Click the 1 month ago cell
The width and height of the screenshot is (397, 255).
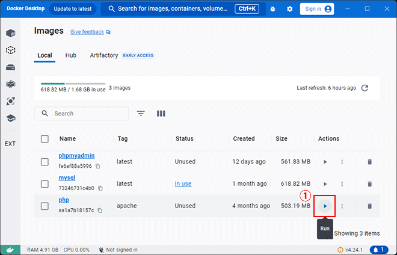[x=250, y=184]
